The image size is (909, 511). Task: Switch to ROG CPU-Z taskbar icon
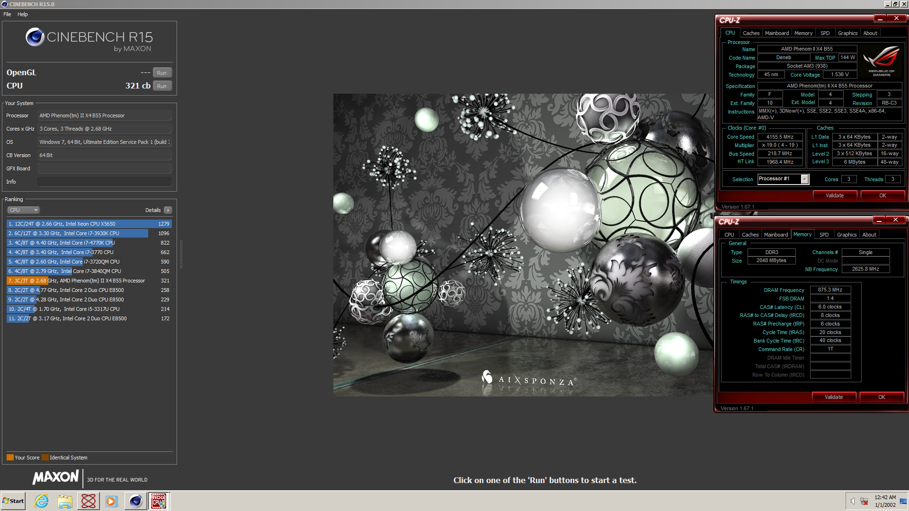tap(159, 501)
